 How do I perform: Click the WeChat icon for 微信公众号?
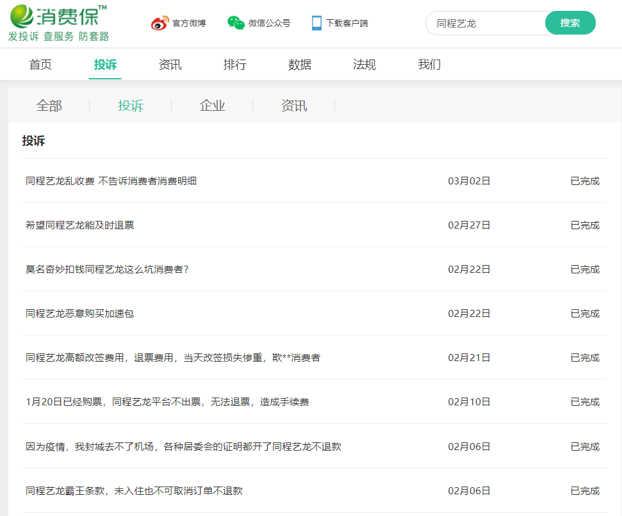tap(236, 23)
